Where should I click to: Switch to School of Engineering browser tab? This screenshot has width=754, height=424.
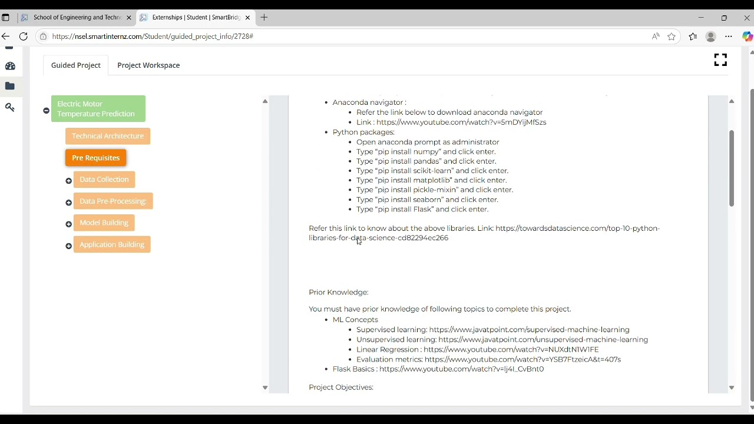click(76, 18)
